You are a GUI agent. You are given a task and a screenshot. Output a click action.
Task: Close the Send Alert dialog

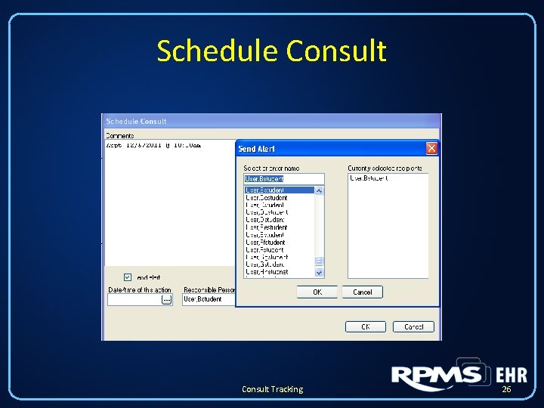point(431,149)
